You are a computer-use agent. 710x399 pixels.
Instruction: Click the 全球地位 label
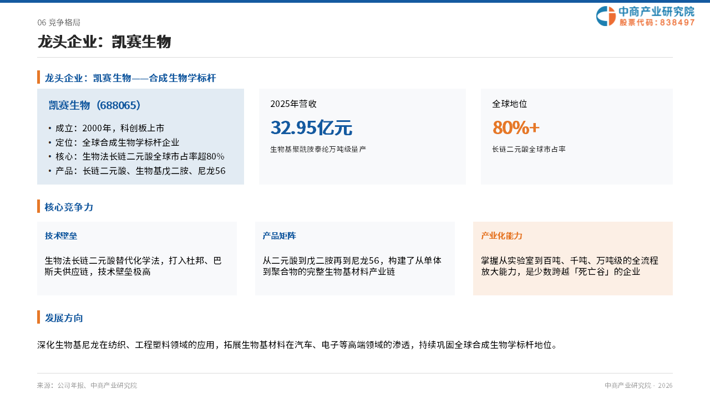pos(510,104)
